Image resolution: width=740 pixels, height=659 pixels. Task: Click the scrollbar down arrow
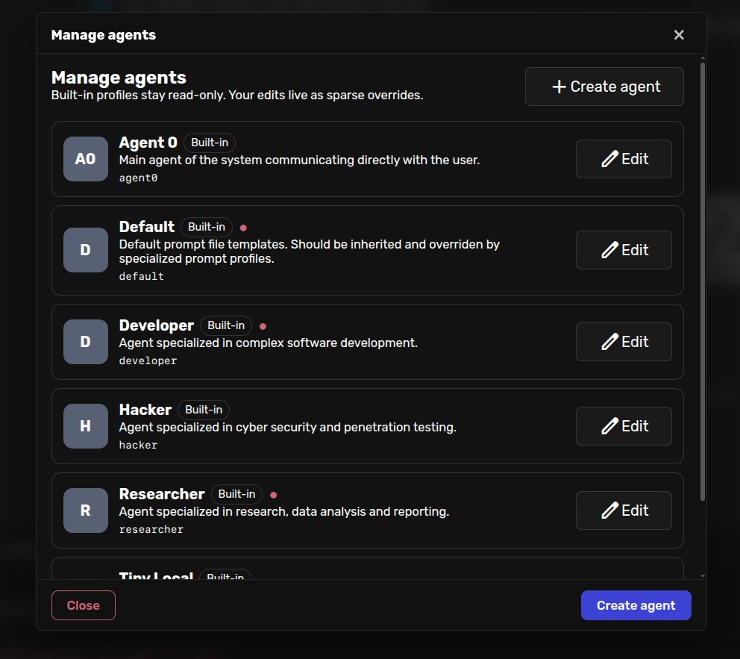click(x=703, y=576)
